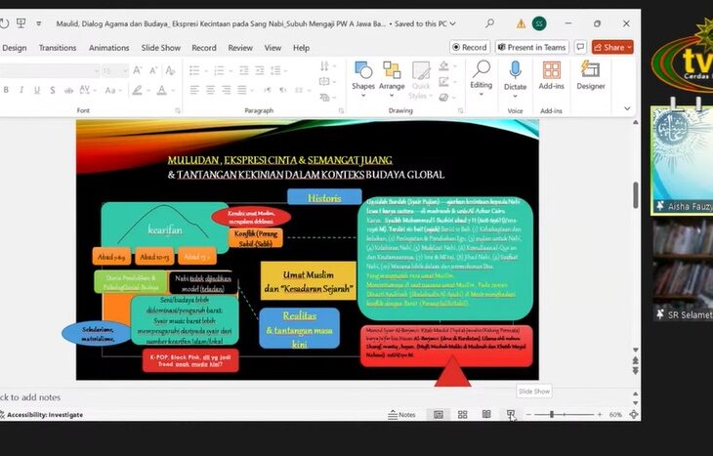Viewport: 713px width, 456px height.
Task: Select Normal view in status bar
Action: (x=439, y=414)
